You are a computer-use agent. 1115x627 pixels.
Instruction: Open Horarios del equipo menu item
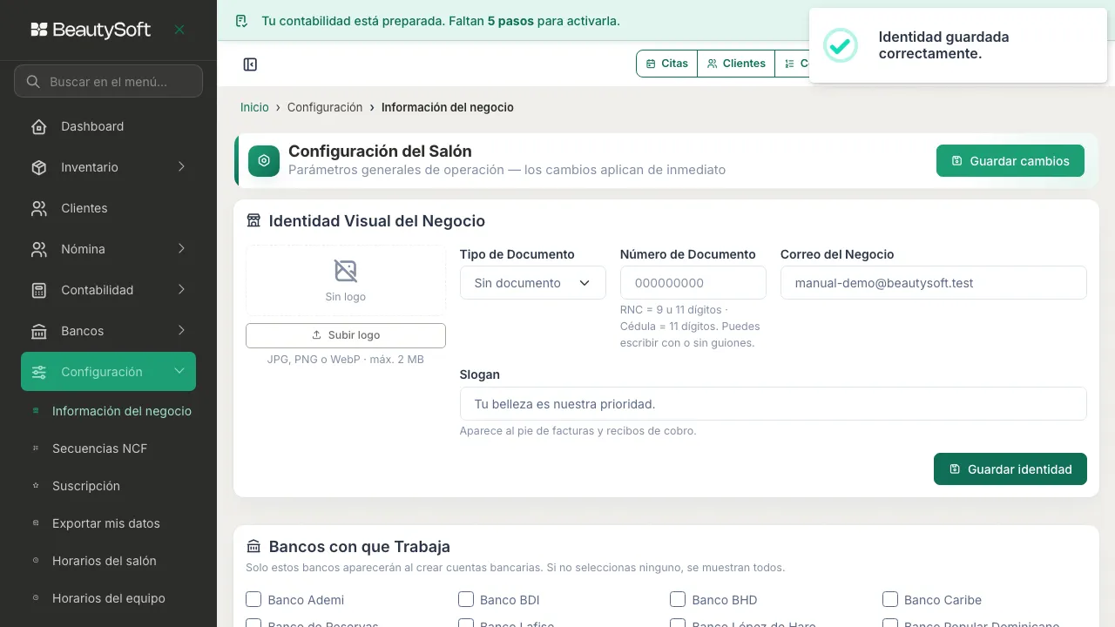(108, 598)
